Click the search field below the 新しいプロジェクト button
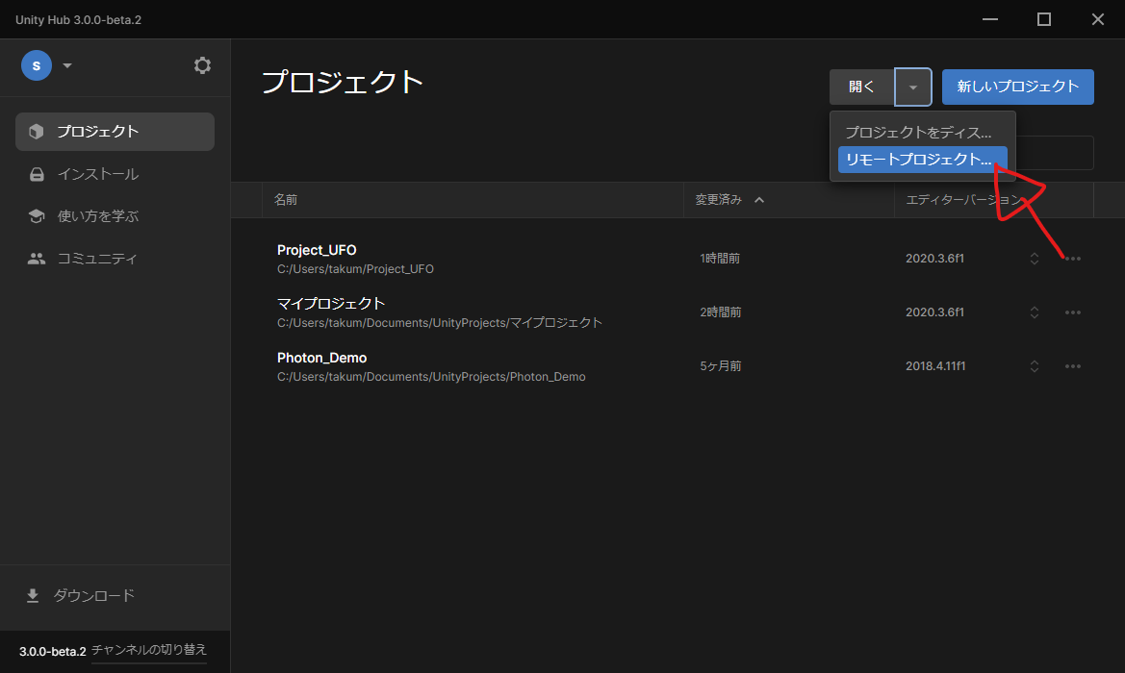The height and width of the screenshot is (673, 1125). [x=1055, y=153]
